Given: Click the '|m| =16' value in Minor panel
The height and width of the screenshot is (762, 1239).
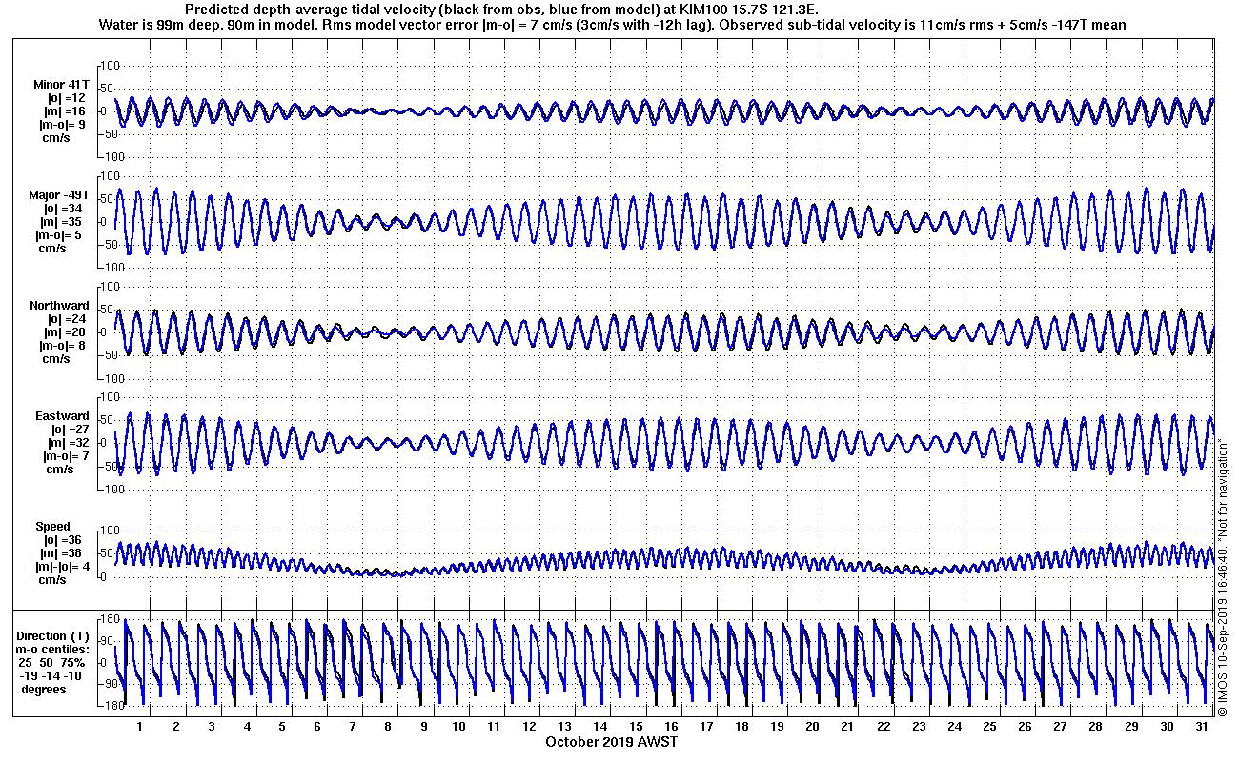Looking at the screenshot, I should click(67, 111).
